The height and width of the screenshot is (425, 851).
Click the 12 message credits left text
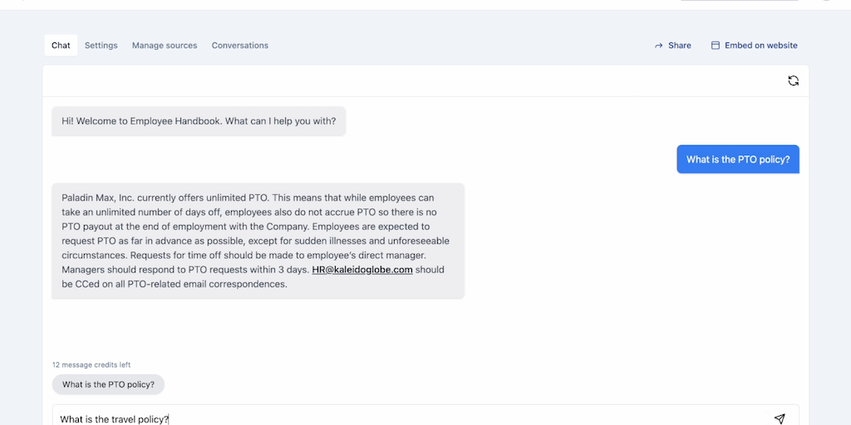click(x=91, y=364)
